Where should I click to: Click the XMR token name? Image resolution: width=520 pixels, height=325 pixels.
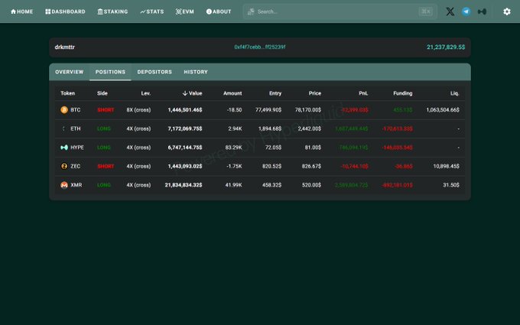coord(76,185)
